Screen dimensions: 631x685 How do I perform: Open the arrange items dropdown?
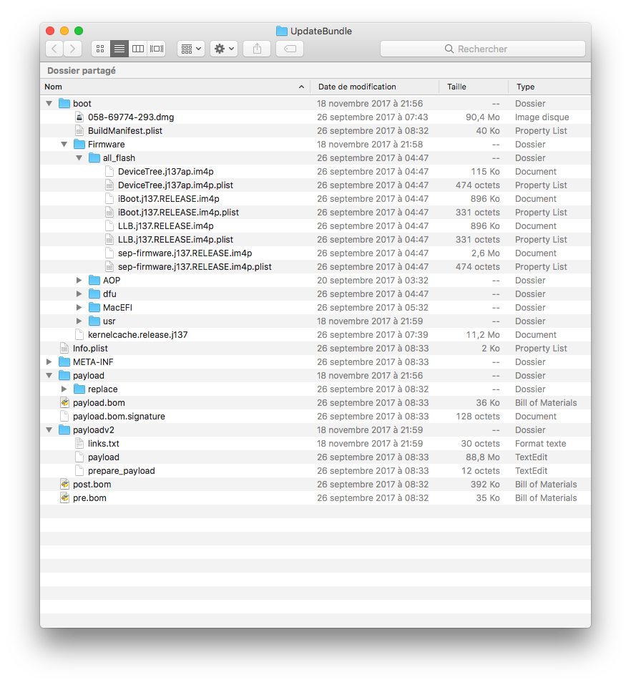191,49
